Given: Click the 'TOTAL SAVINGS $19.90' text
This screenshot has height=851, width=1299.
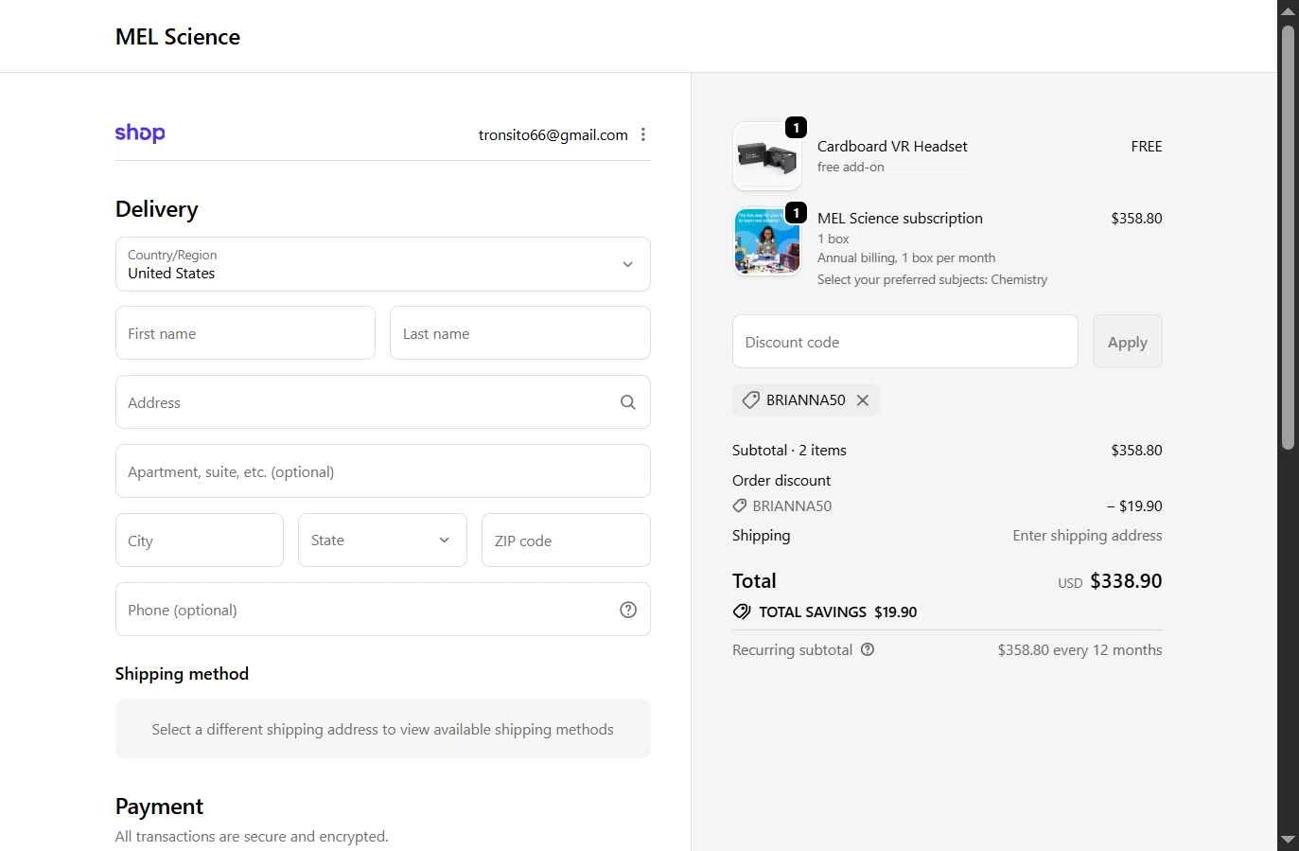Looking at the screenshot, I should (837, 612).
